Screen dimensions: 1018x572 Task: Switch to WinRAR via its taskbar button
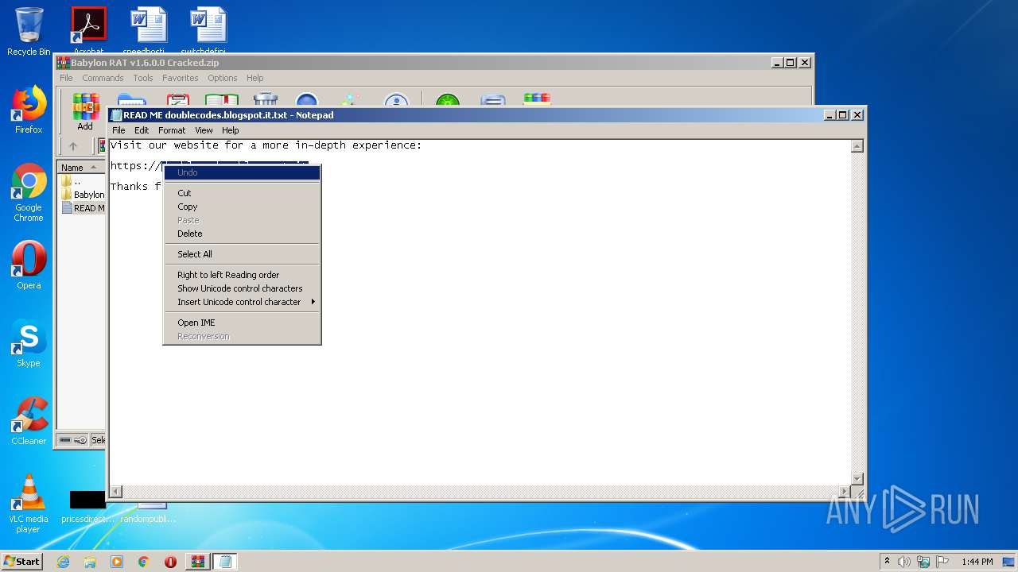click(197, 562)
